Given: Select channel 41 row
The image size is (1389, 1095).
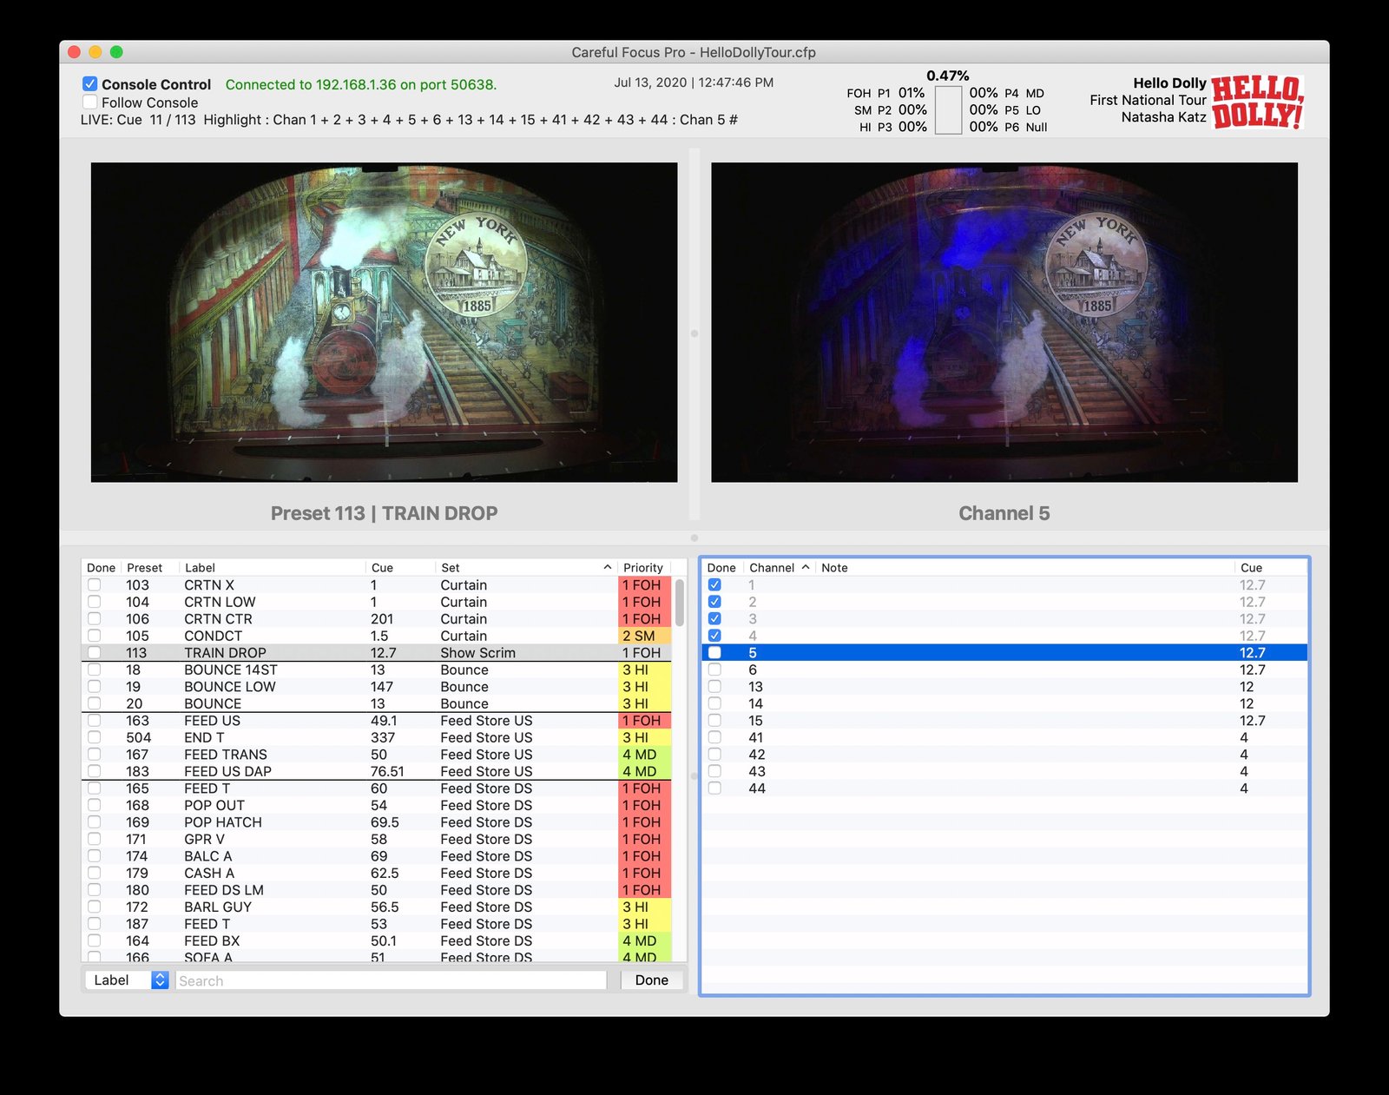Looking at the screenshot, I should click(1004, 737).
